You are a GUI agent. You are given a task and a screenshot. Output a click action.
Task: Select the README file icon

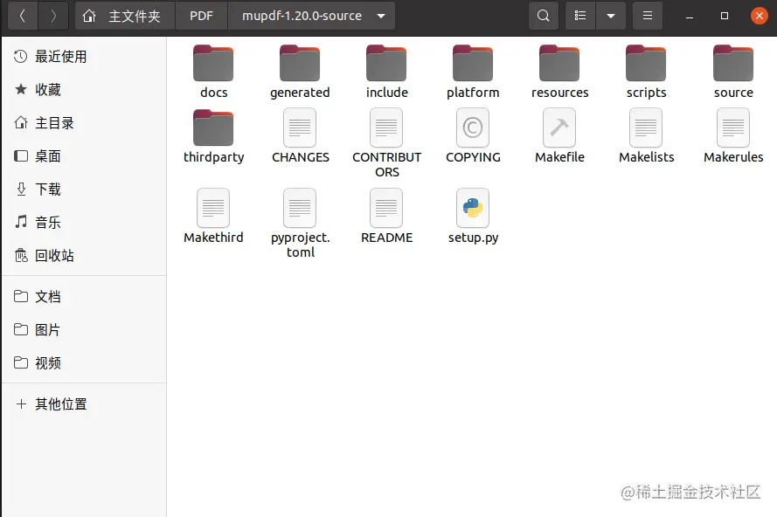point(386,208)
